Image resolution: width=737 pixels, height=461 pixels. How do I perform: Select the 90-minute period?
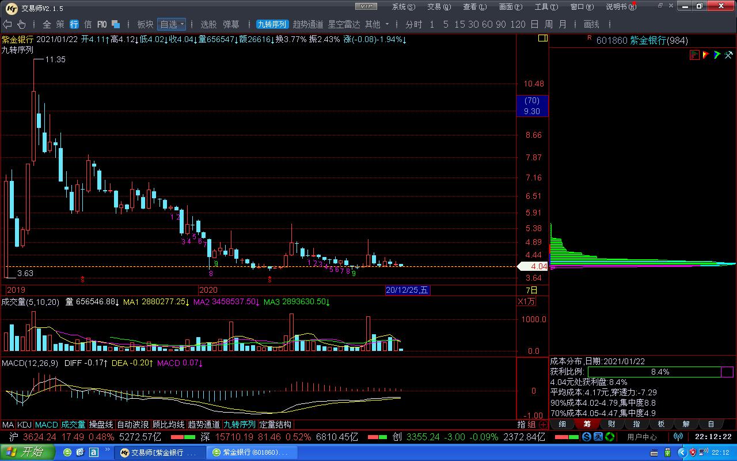point(501,24)
